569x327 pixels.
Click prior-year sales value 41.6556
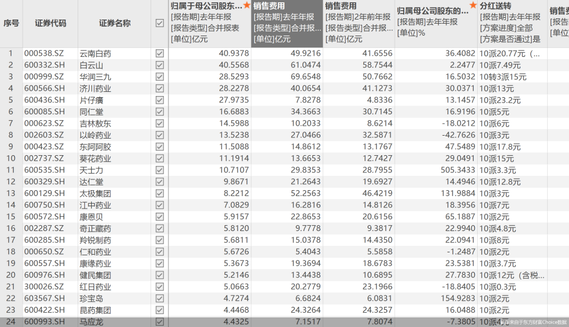[x=378, y=53]
